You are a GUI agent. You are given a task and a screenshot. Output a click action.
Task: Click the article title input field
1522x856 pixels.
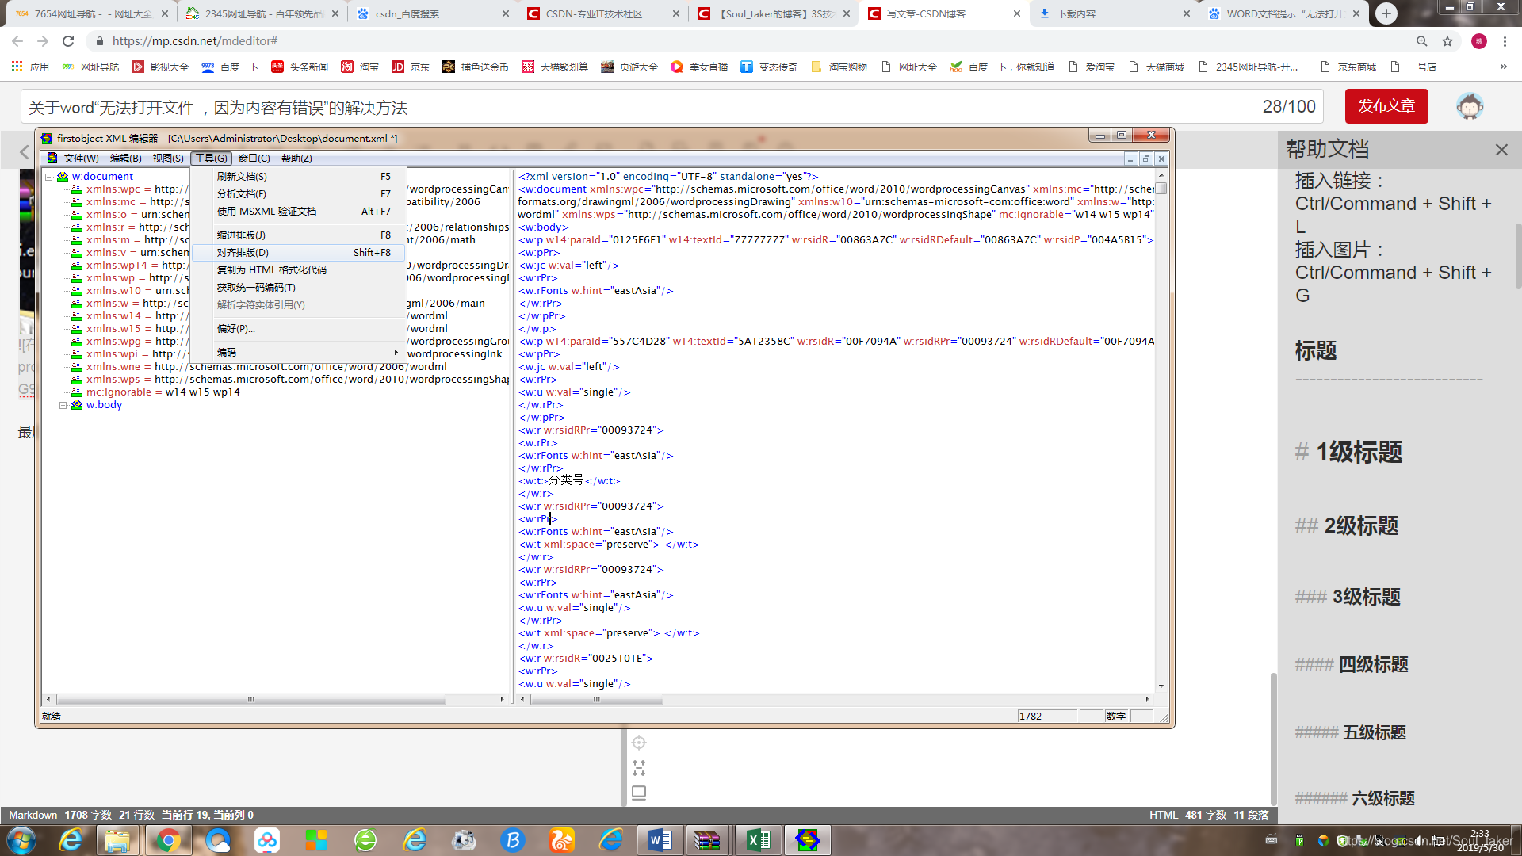tap(672, 107)
